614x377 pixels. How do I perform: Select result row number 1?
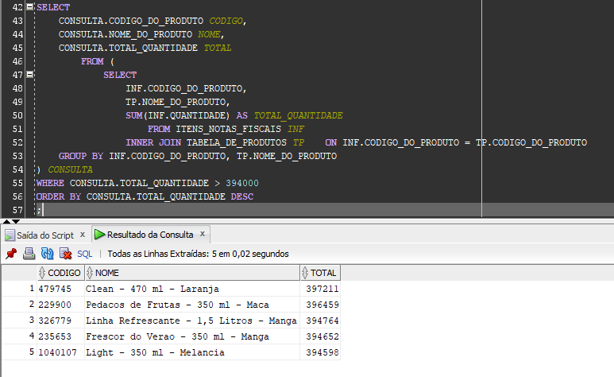(31, 289)
